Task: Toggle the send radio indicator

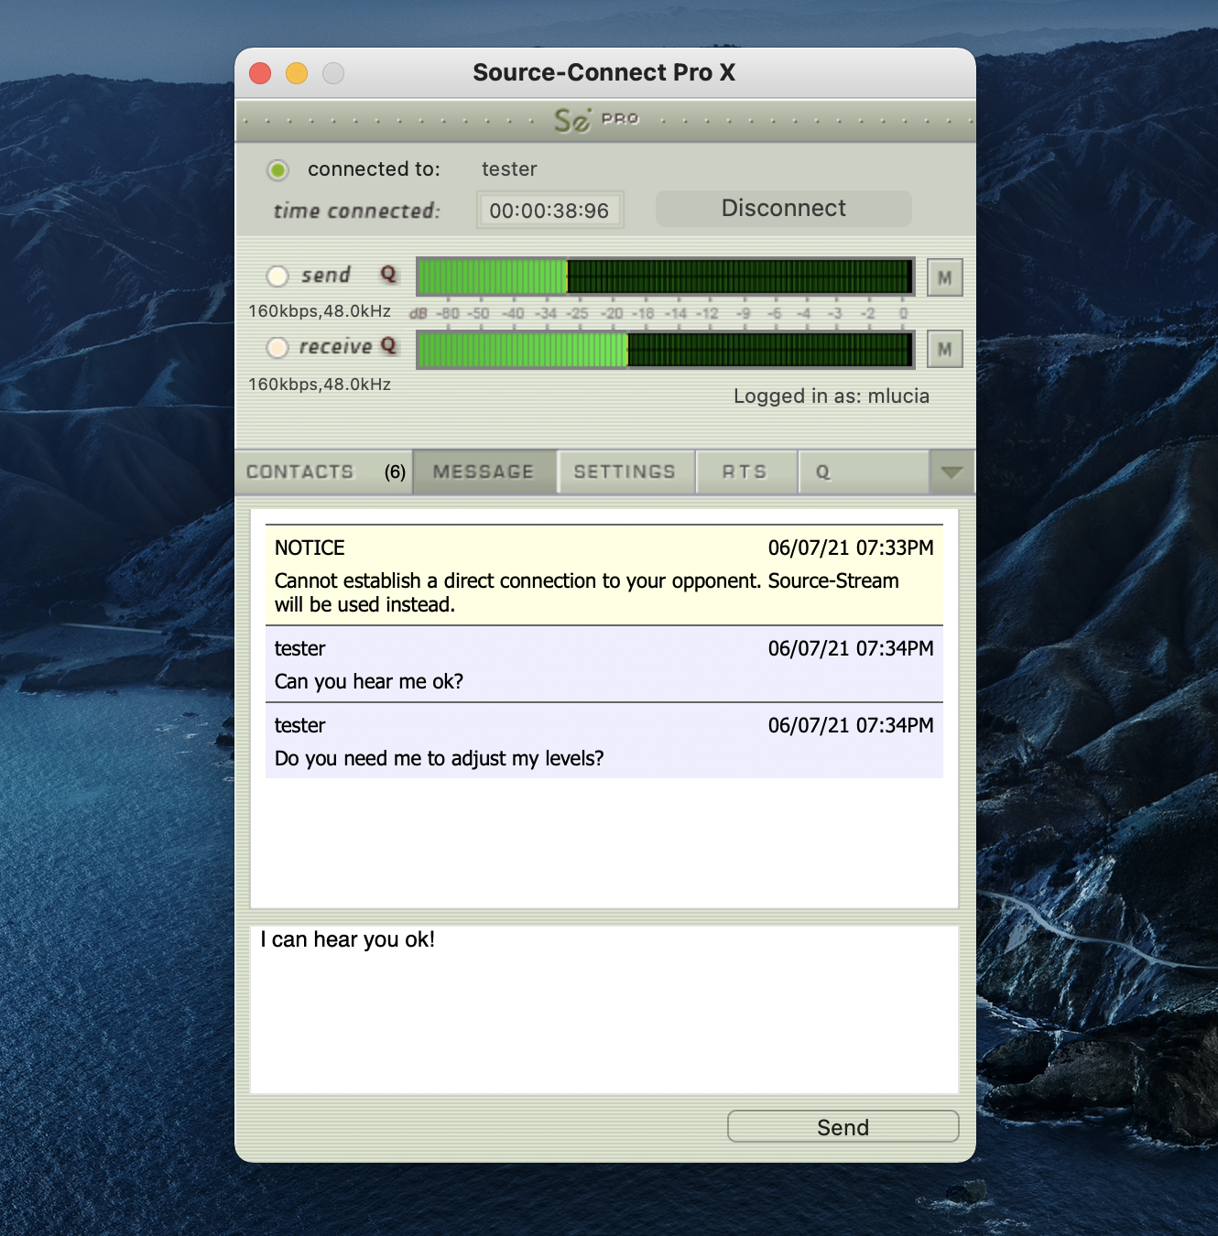Action: tap(277, 276)
